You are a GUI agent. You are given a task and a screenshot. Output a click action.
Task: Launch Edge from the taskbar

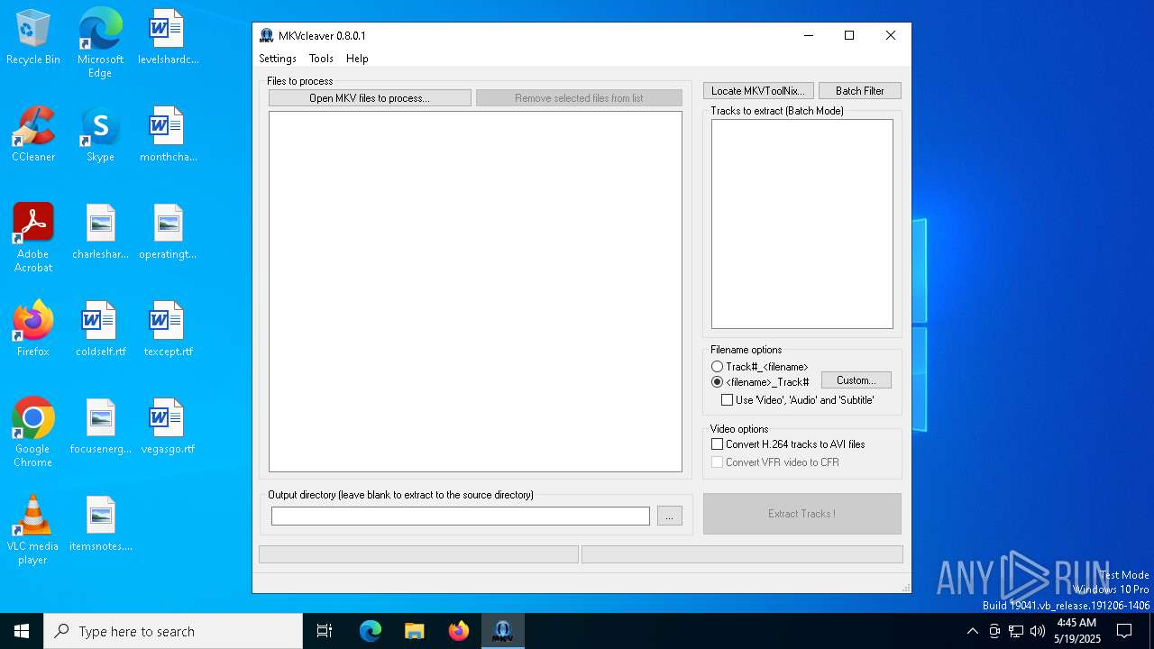(x=371, y=631)
